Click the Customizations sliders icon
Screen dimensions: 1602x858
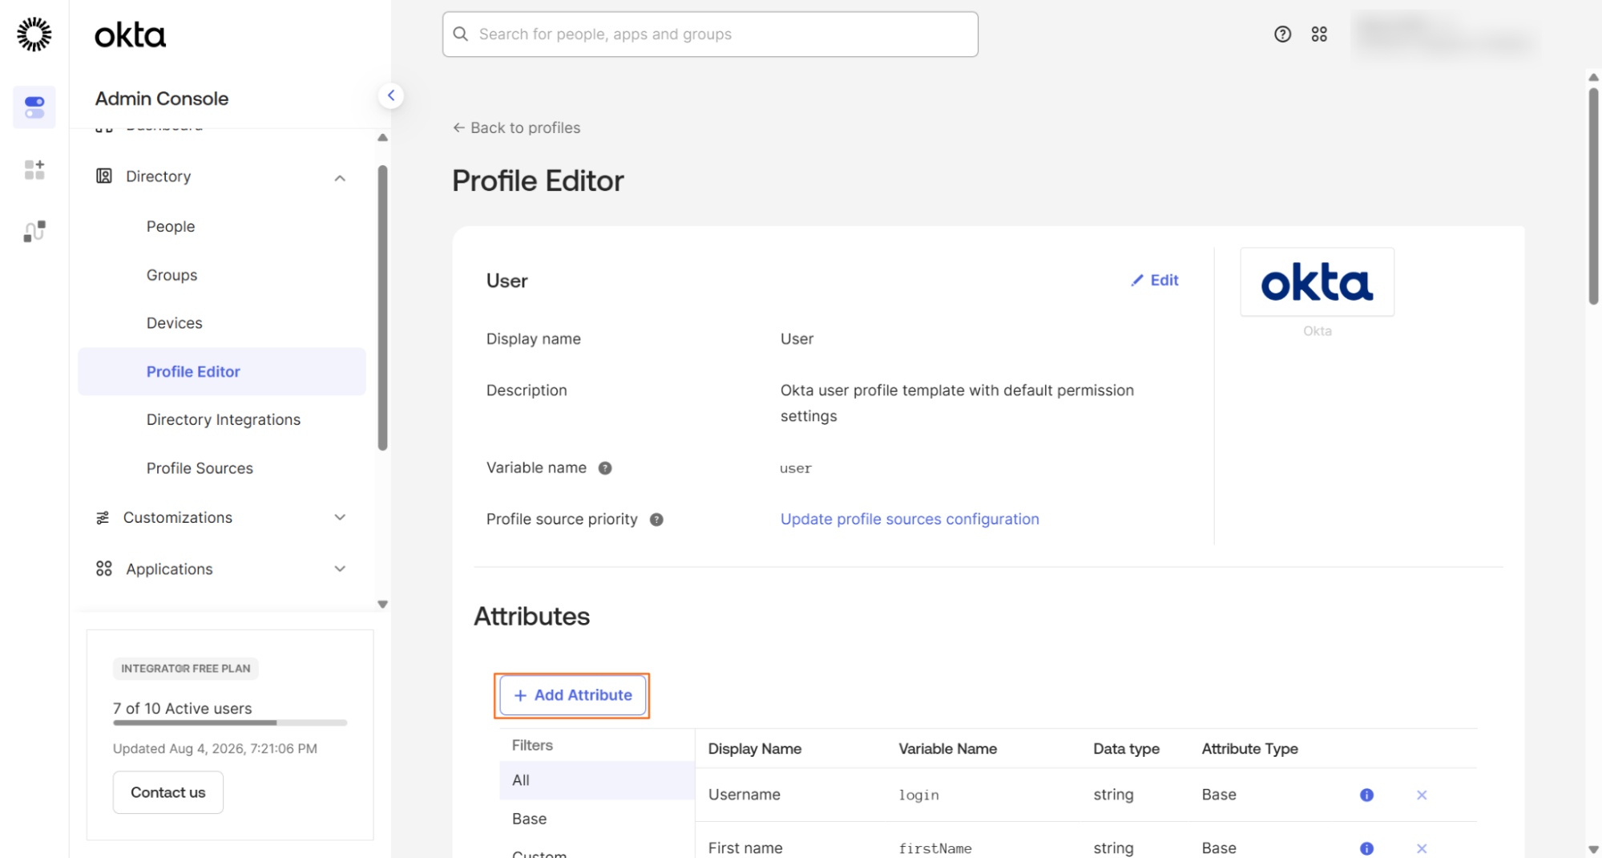(103, 518)
